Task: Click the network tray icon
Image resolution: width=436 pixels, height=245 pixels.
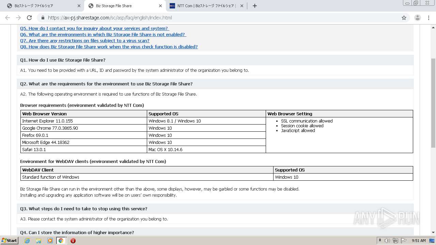Action: click(395, 241)
